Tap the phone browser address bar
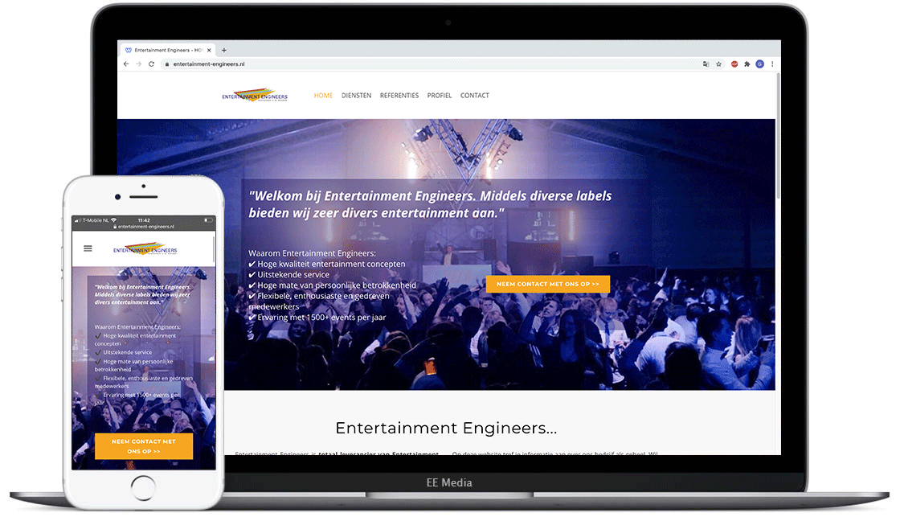This screenshot has width=900, height=517. pos(144,226)
